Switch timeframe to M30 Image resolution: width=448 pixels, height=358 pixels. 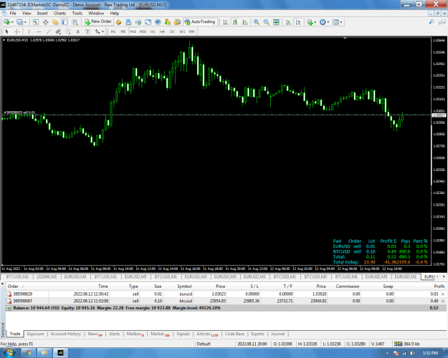point(143,32)
